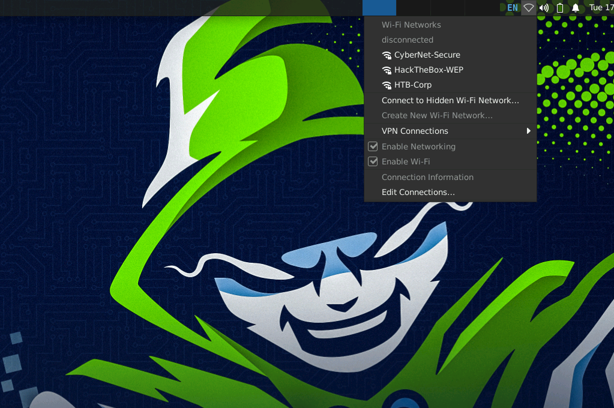
Task: Switch keyboard layout via EN indicator
Action: [512, 8]
